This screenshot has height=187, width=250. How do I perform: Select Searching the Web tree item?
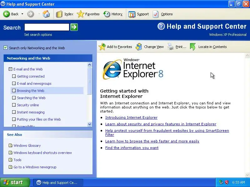coord(31,98)
